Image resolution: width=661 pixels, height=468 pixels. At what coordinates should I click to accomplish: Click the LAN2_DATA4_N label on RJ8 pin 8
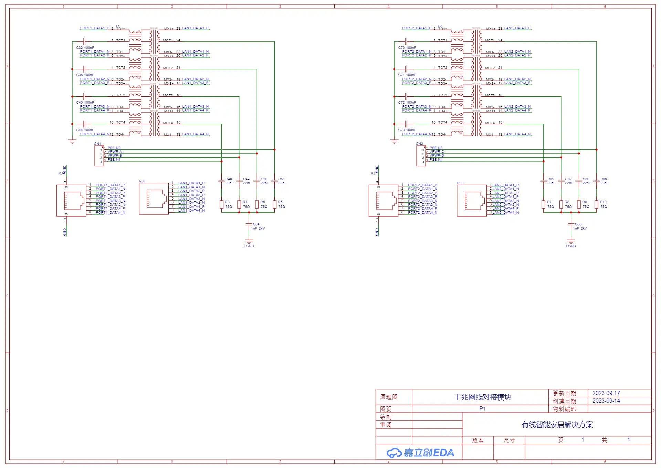click(505, 213)
